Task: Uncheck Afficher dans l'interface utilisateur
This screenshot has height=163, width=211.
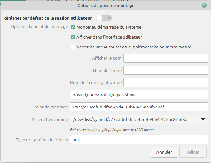Action: click(x=73, y=37)
